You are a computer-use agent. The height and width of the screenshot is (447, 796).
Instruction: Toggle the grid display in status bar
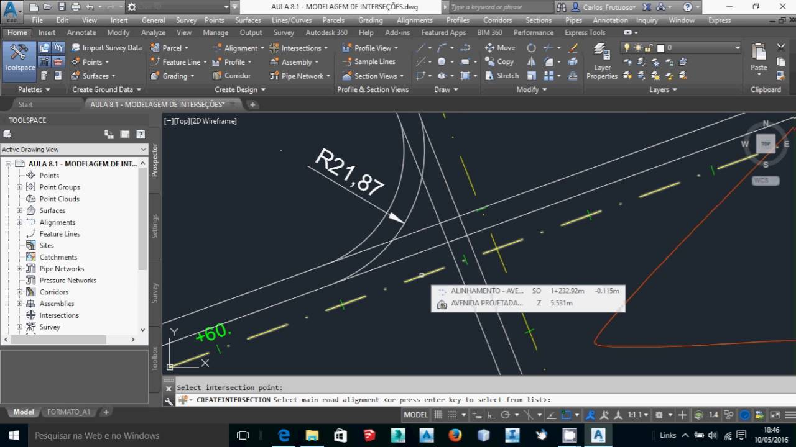(x=438, y=415)
